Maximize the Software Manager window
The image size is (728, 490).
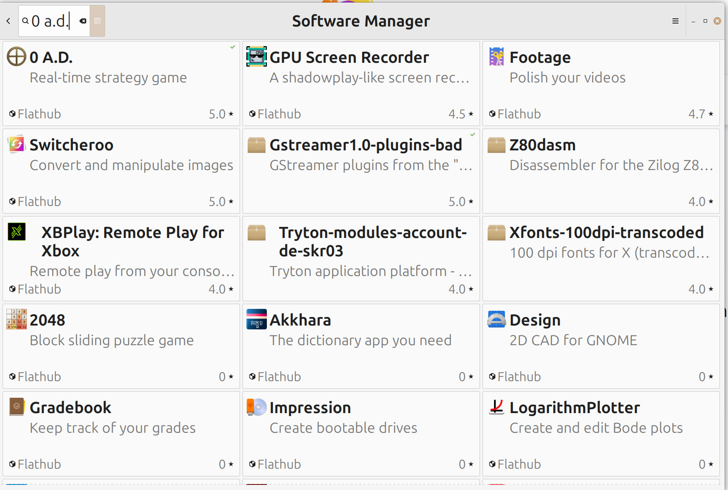coord(705,21)
